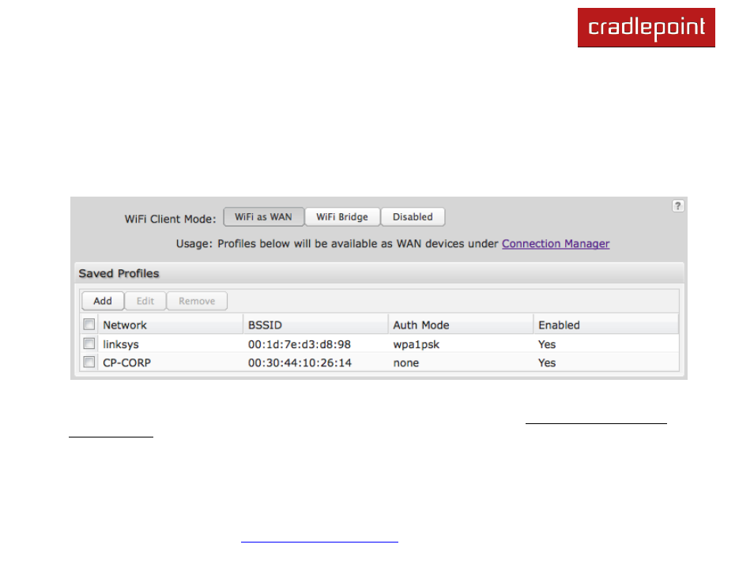Click the Add profile button
754x582 pixels.
pyautogui.click(x=103, y=301)
